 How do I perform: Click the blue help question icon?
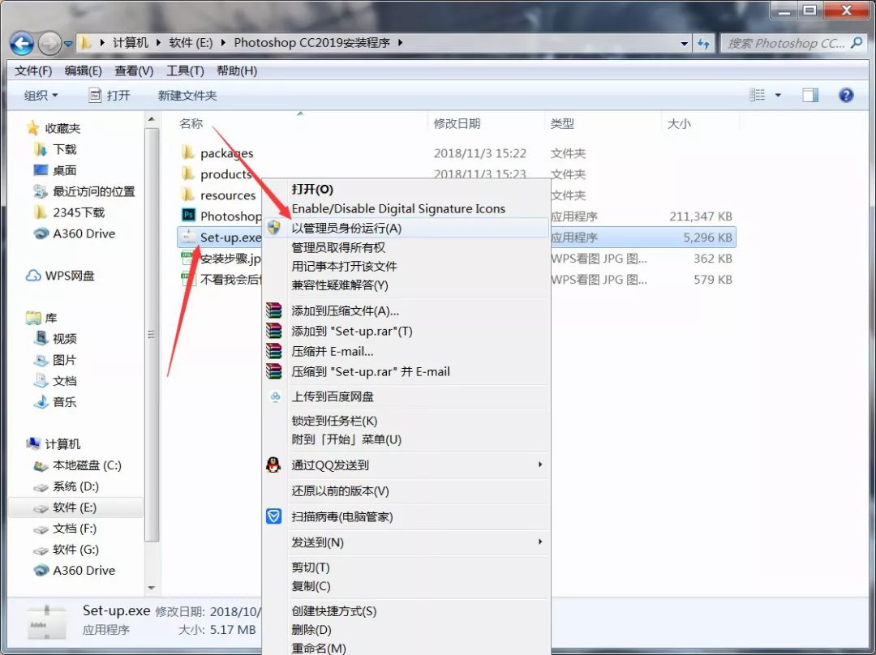846,96
